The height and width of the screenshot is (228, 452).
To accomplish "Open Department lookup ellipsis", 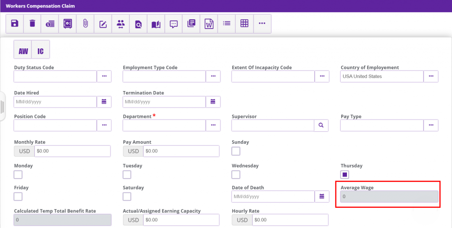I will tap(213, 125).
